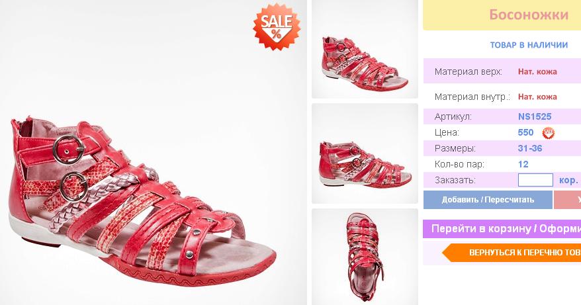The image size is (581, 305).
Task: Click the pair count value 12
Action: pos(523,165)
